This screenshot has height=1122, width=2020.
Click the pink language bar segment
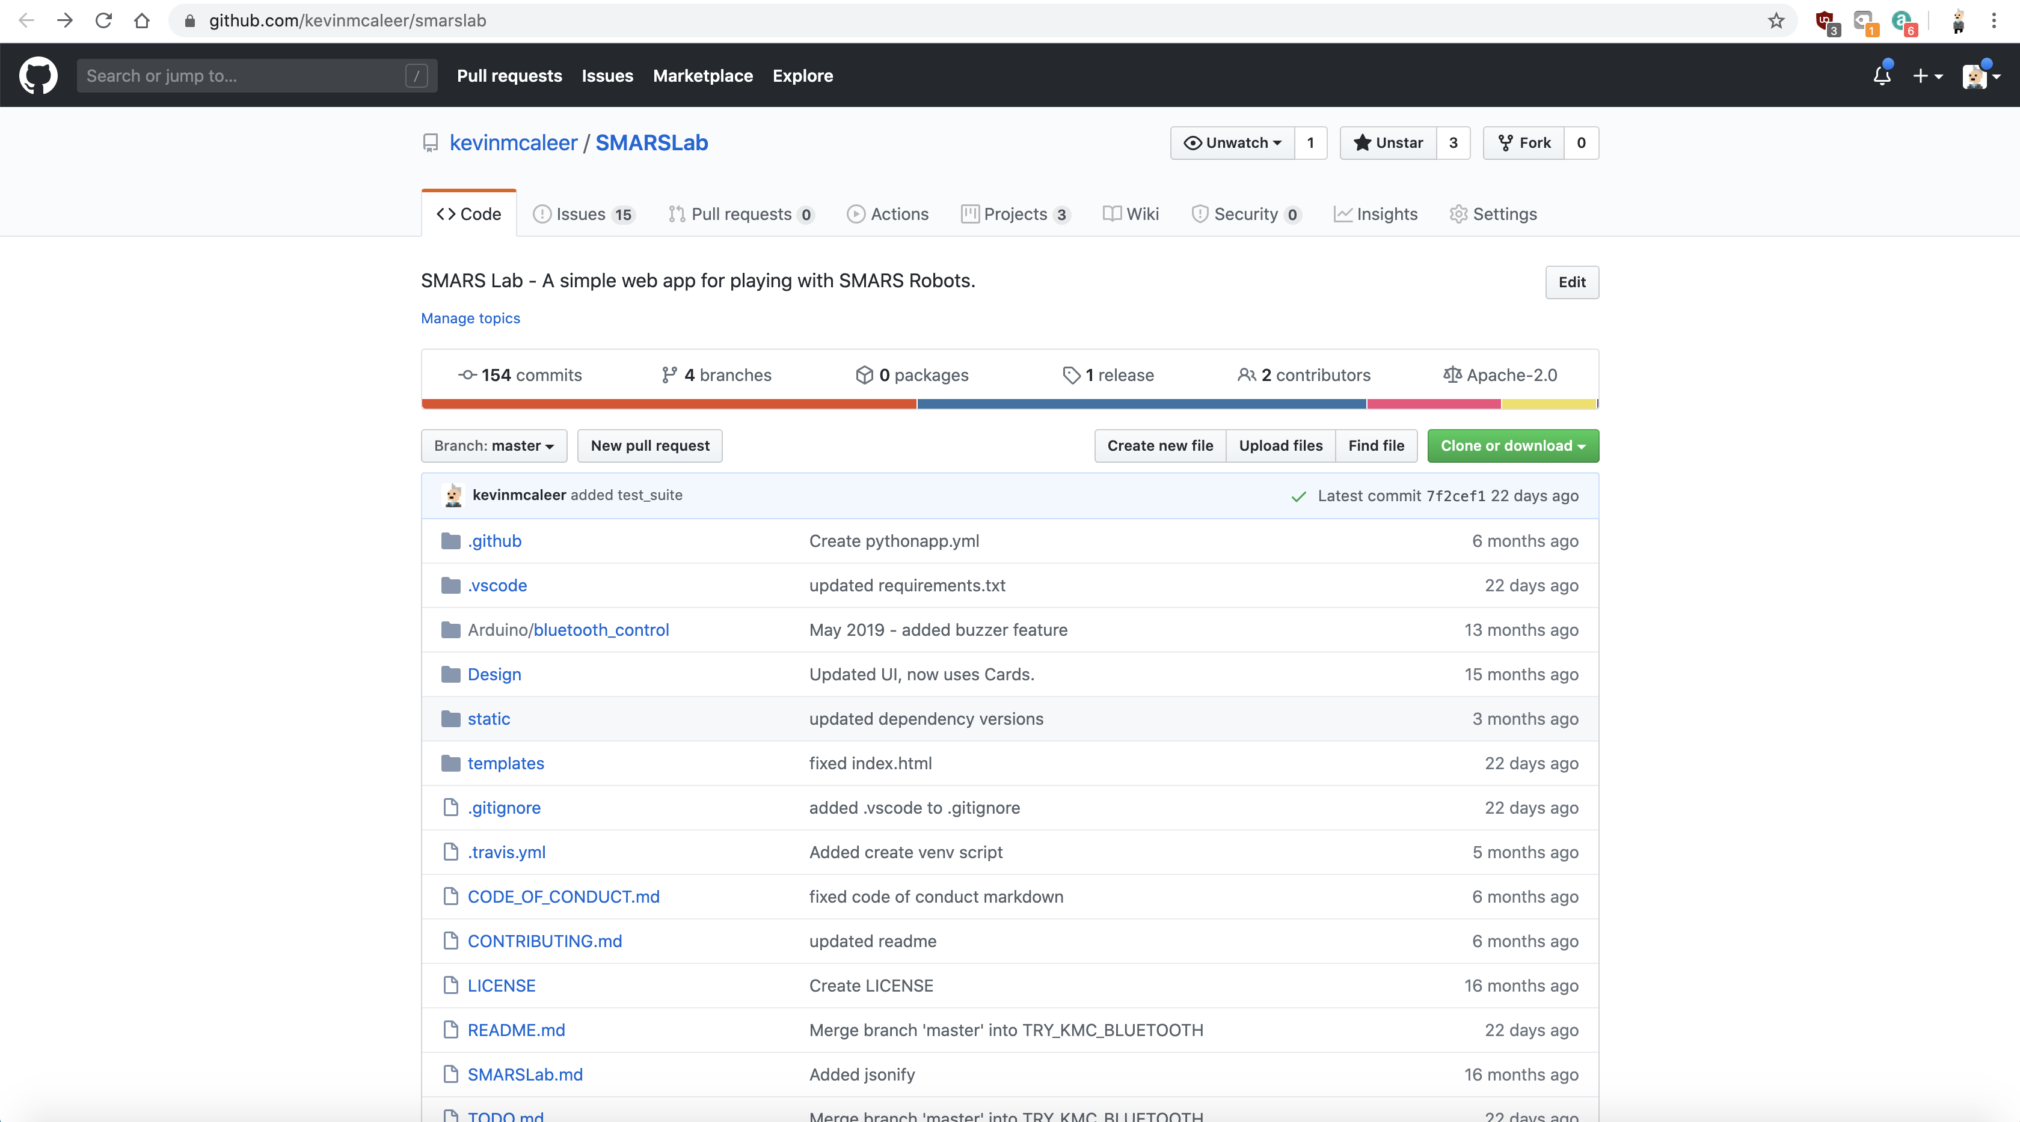tap(1434, 404)
